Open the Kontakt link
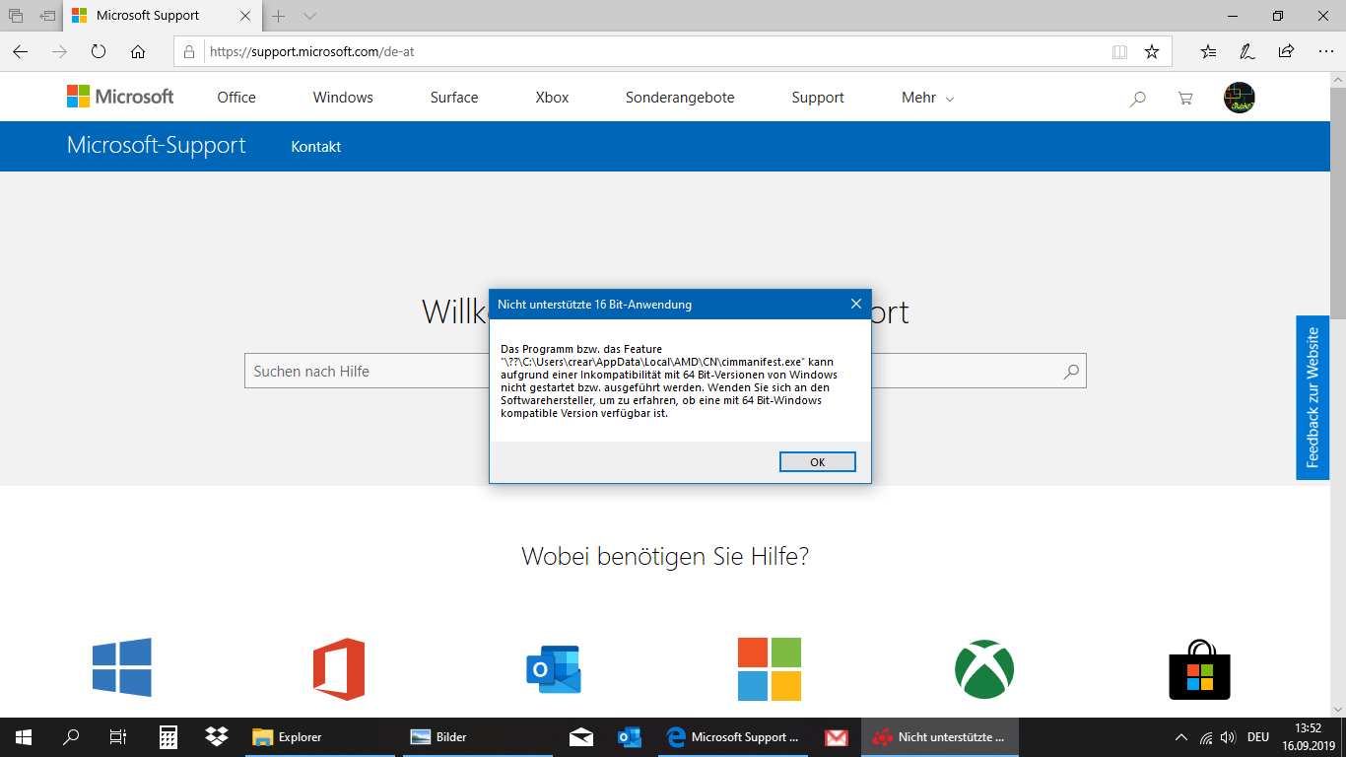Screen dimensions: 1346x757 316,147
